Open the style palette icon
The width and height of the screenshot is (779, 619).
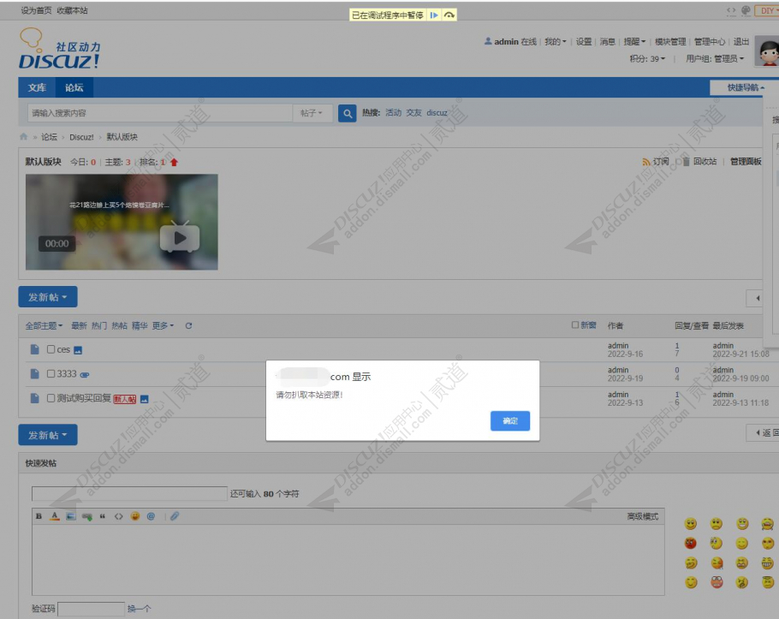tap(746, 10)
